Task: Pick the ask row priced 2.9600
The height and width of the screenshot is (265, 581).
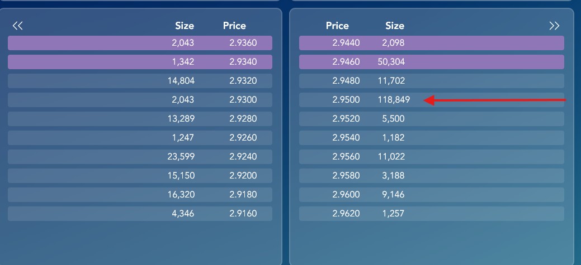Action: [x=432, y=194]
